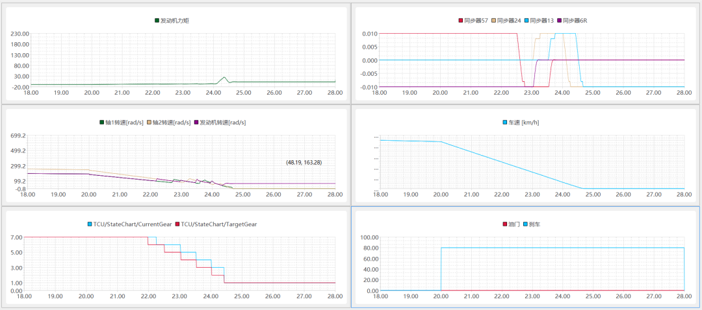The image size is (702, 310).
Task: Click the 100.00 y-axis label on pedal chart
Action: tap(369, 237)
